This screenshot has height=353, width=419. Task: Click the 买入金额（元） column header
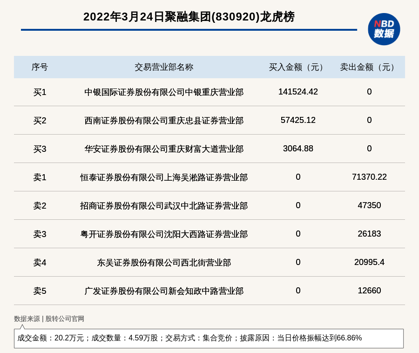298,67
